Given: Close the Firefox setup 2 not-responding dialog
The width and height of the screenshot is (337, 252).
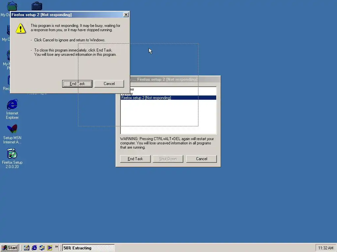Looking at the screenshot, I should [126, 14].
